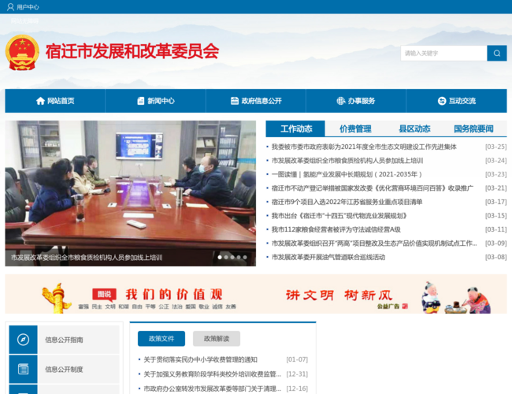Image resolution: width=512 pixels, height=394 pixels.
Task: Click the document icon beside 新闻中心
Action: click(141, 101)
